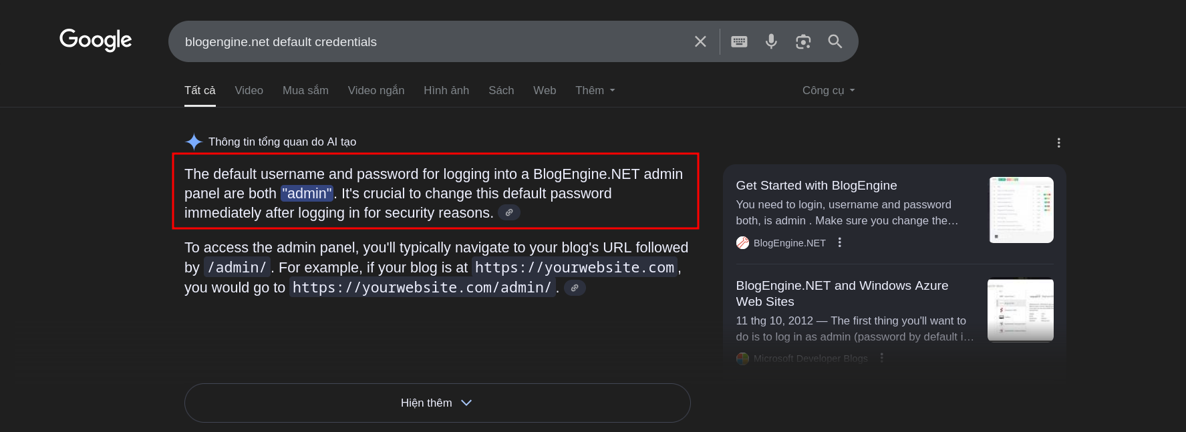
Task: Click the Get Started article thumbnail
Action: 1021,210
